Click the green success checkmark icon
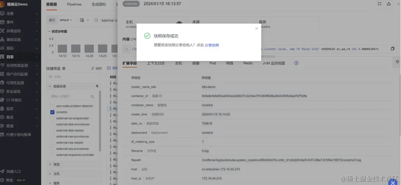 pos(147,36)
